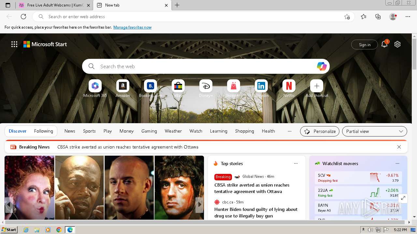Show previous slide in news carousel
This screenshot has height=234, width=417.
tap(9, 205)
